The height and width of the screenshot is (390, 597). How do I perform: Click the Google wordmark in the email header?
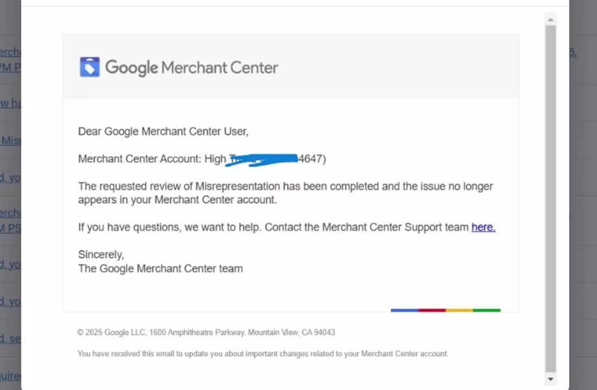point(132,67)
